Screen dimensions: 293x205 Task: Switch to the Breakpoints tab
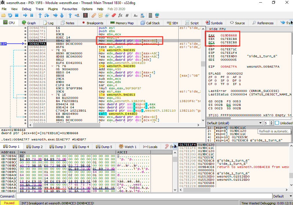(x=93, y=23)
